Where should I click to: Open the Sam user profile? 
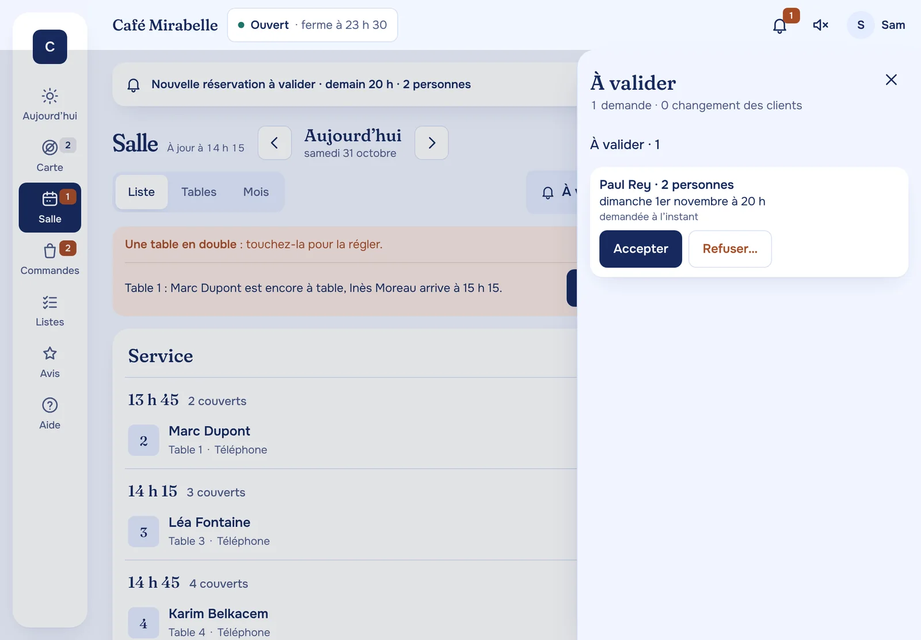(877, 25)
